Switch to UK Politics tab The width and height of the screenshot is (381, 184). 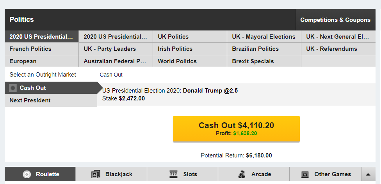pos(173,37)
